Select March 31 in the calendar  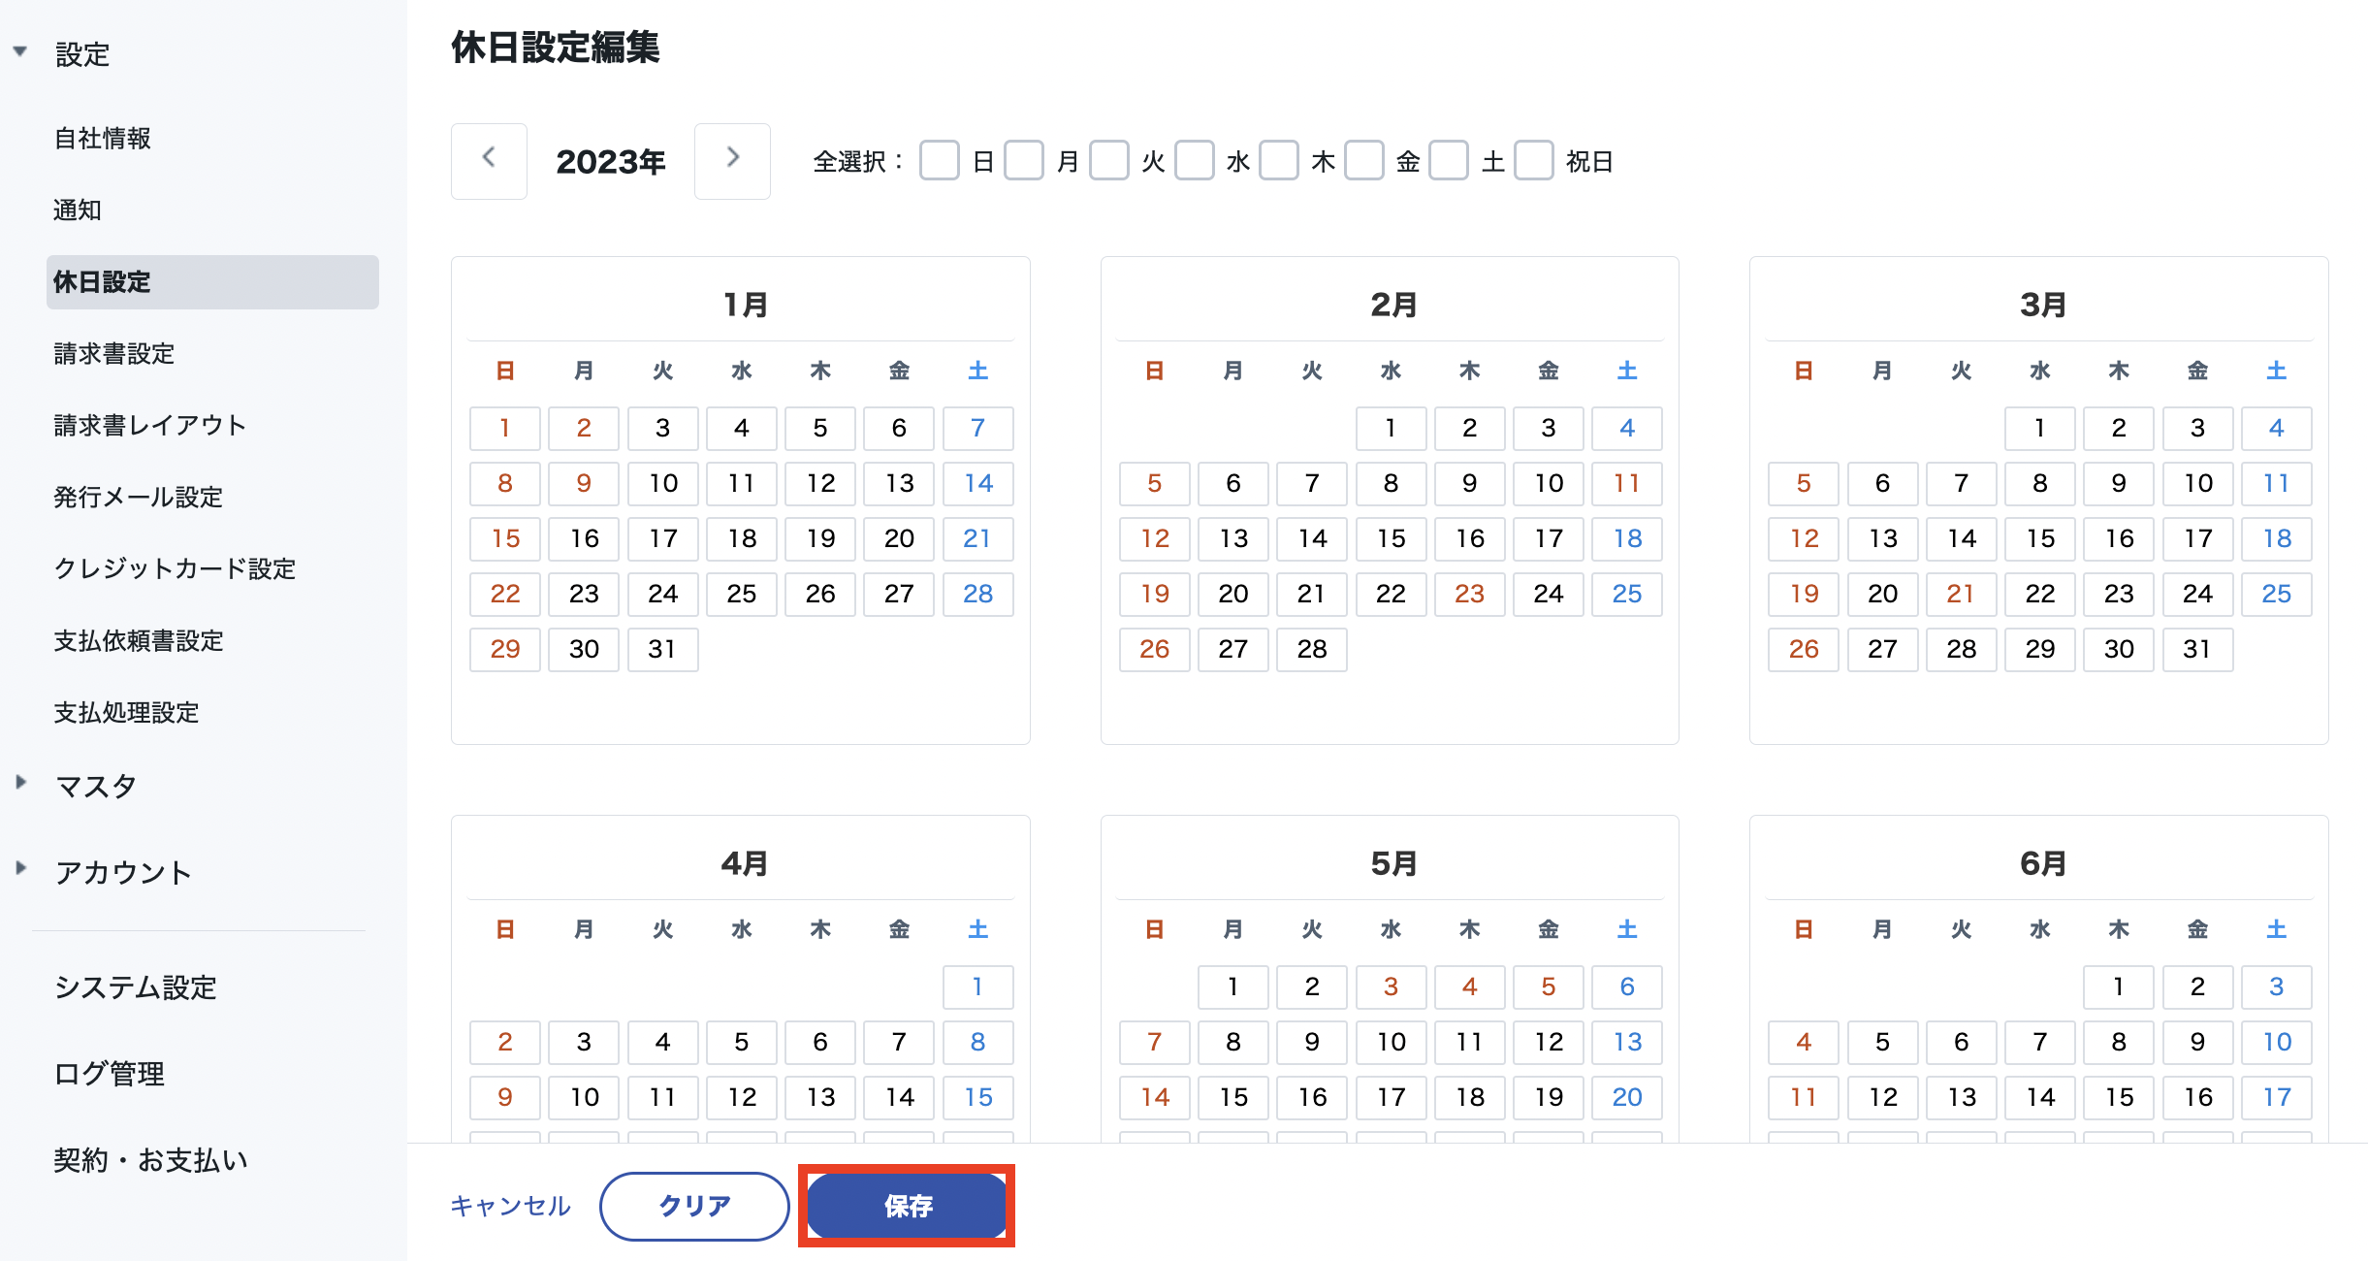[x=2197, y=649]
